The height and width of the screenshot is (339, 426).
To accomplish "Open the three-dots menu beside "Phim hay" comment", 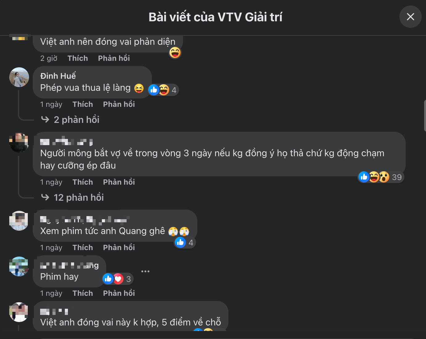I will [x=145, y=271].
